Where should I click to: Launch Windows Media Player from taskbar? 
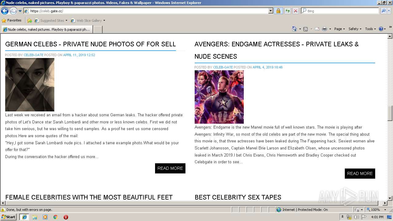tap(45, 217)
